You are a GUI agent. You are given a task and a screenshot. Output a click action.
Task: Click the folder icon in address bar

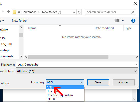(x=15, y=12)
